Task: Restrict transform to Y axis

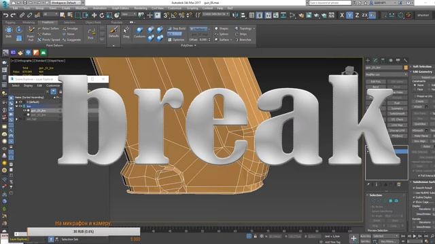Action: point(349,15)
